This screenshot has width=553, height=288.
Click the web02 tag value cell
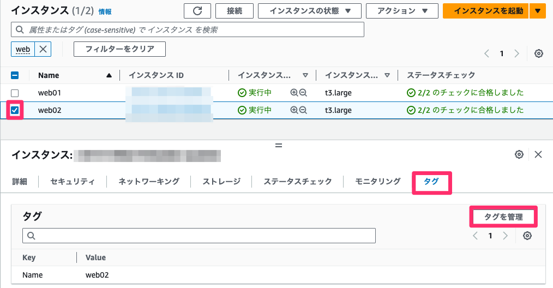click(x=97, y=275)
